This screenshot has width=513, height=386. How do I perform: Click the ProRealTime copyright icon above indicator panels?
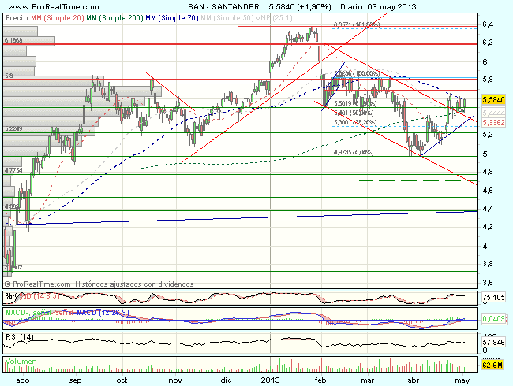point(8,283)
